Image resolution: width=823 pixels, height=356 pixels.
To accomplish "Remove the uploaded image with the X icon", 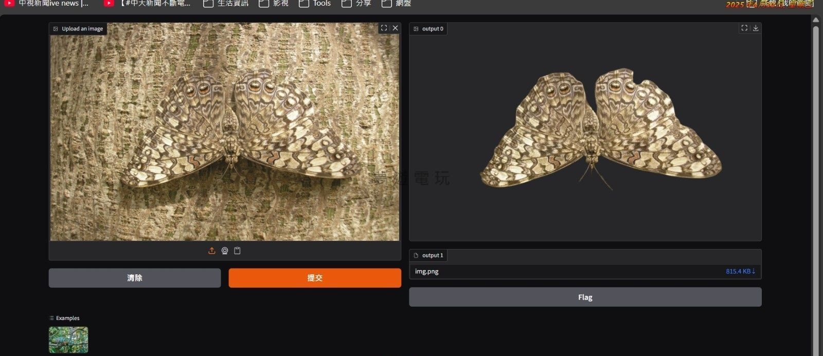I will (395, 28).
